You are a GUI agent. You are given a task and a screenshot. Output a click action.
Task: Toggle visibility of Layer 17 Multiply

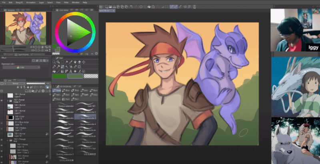(2, 129)
